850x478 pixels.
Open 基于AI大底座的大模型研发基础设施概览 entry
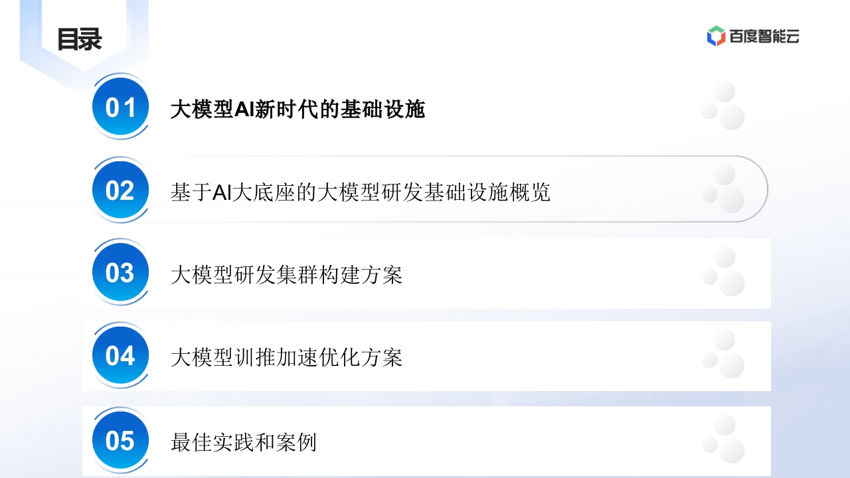click(361, 192)
